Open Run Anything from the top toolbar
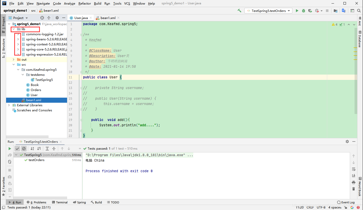 (352, 11)
